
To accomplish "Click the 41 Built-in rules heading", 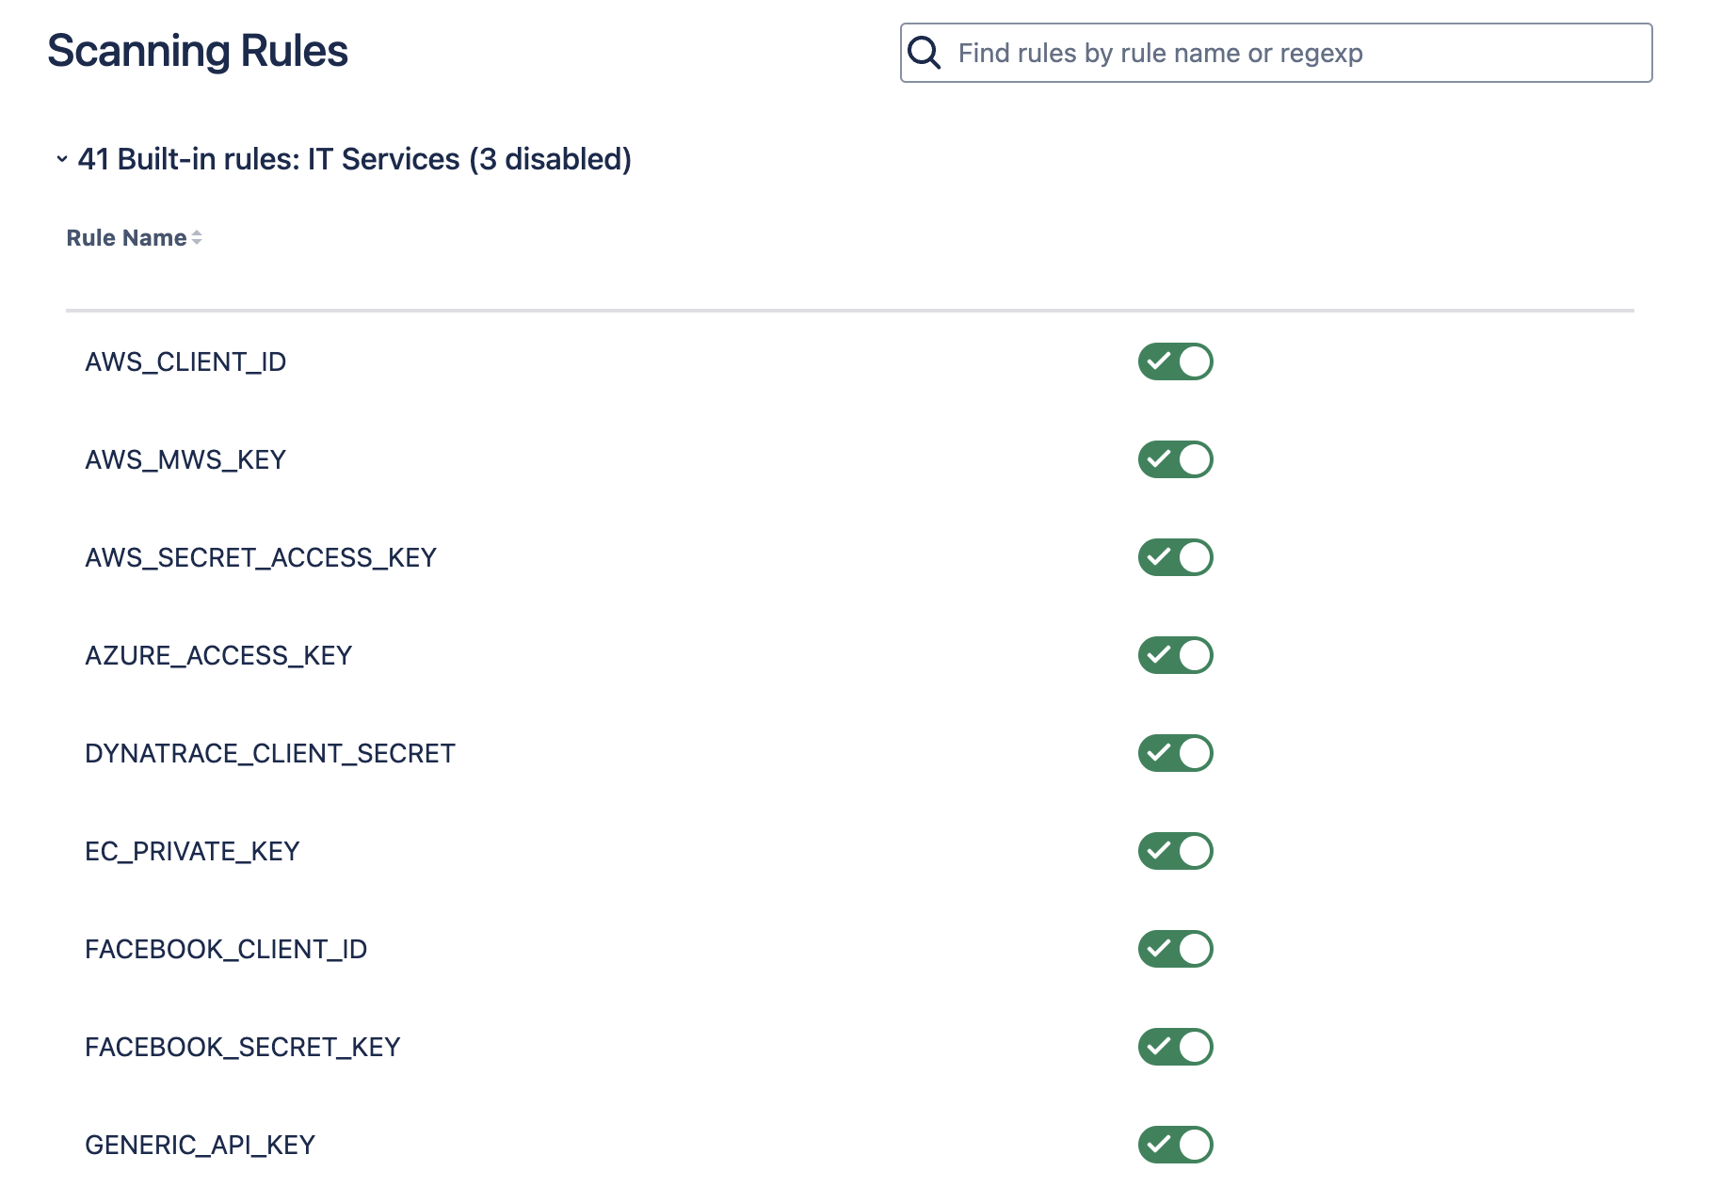I will coord(354,159).
